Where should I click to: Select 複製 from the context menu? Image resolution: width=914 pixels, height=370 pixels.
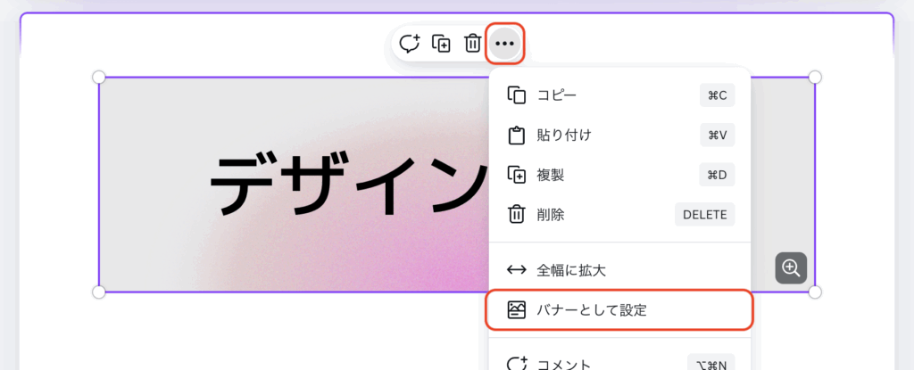point(550,175)
